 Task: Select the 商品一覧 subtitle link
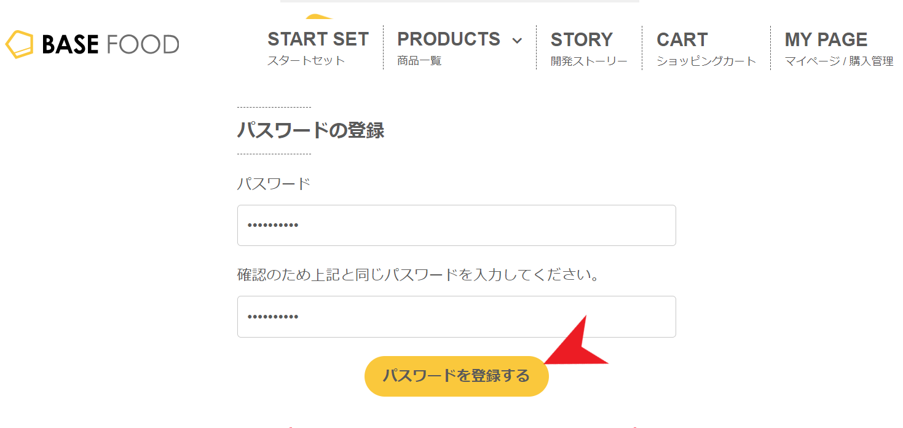[419, 61]
